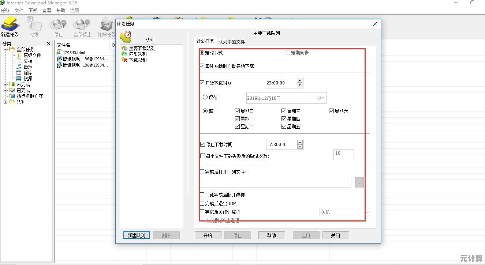The height and width of the screenshot is (265, 485).
Task: Expand the 未完成 tree node
Action: [5, 84]
